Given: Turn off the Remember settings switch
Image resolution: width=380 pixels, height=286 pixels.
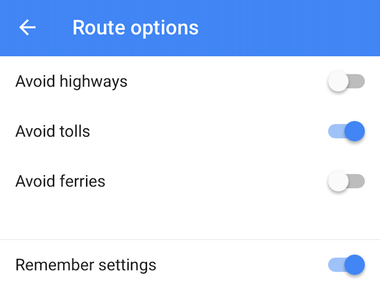Looking at the screenshot, I should (346, 265).
